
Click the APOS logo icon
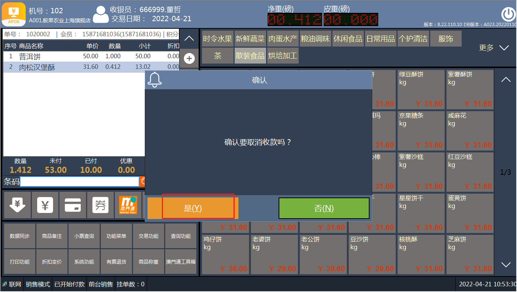14,14
